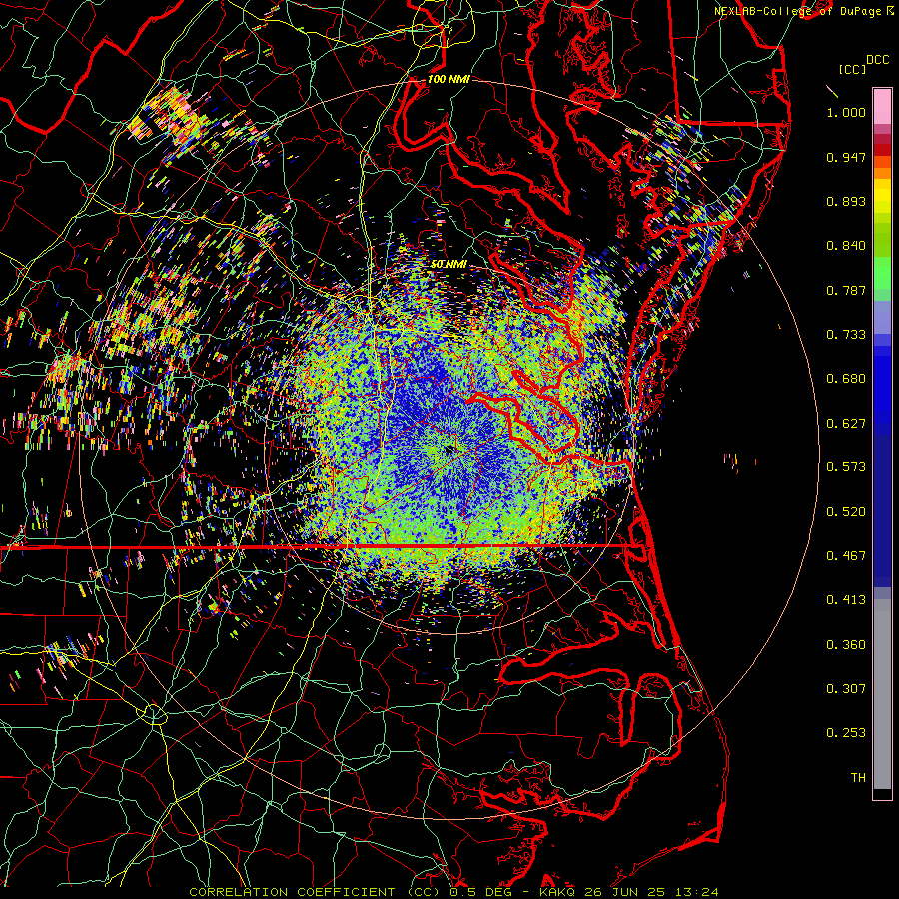Viewport: 899px width, 899px height.
Task: Click the "0.307" scale value
Action: pyautogui.click(x=846, y=689)
